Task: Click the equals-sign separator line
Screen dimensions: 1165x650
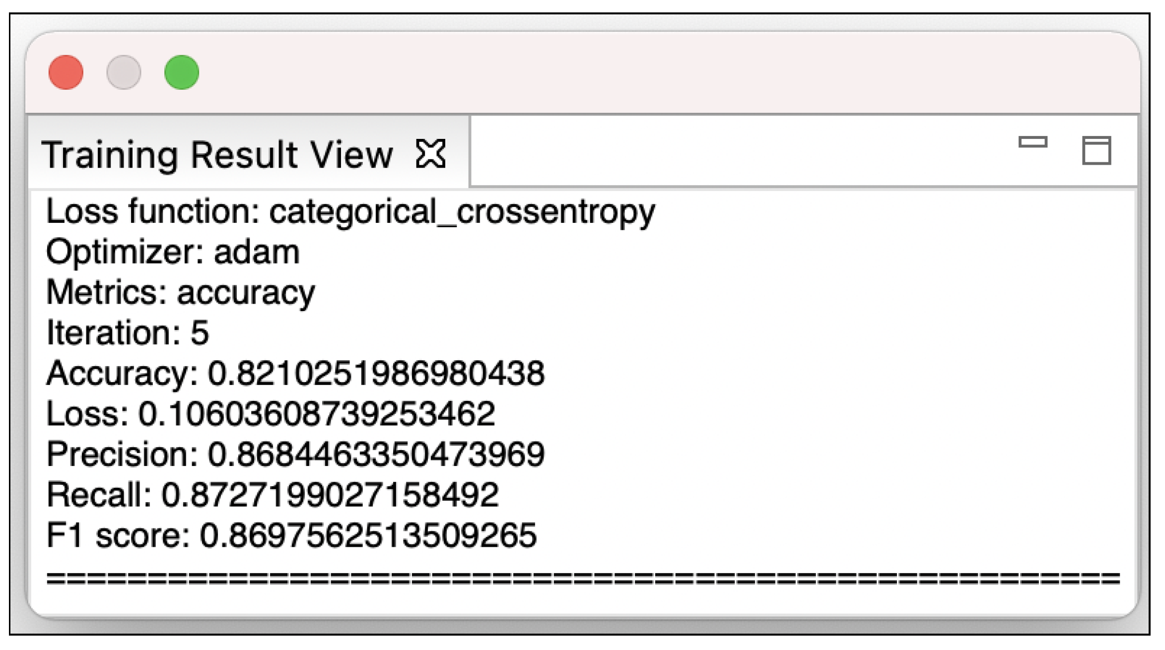Action: click(x=583, y=579)
